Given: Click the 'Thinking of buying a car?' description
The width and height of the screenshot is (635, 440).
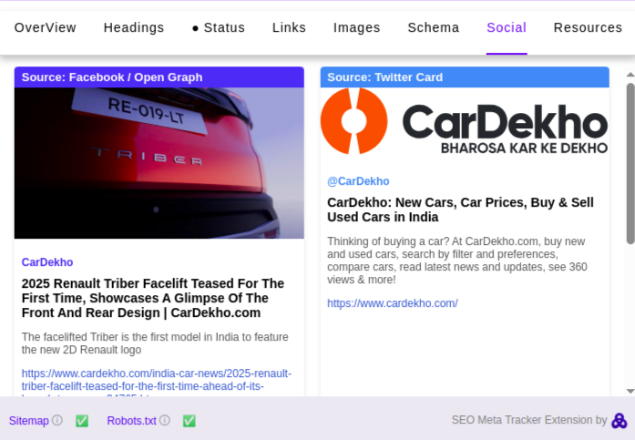Looking at the screenshot, I should tap(457, 261).
